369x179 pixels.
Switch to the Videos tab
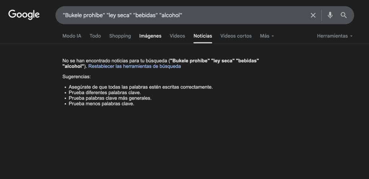click(177, 36)
